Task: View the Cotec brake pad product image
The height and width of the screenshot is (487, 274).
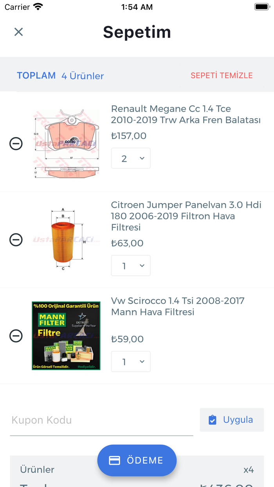Action: coord(66,142)
